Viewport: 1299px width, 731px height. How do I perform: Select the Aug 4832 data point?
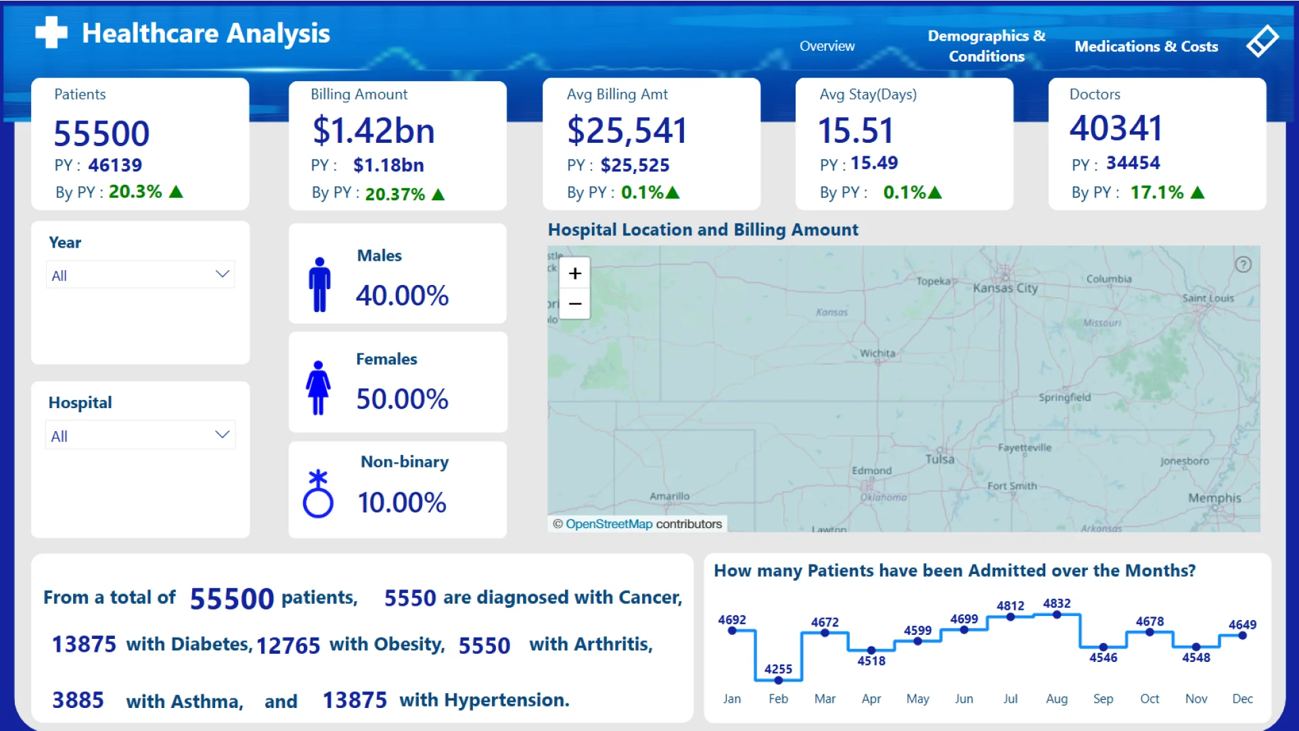[x=1057, y=615]
